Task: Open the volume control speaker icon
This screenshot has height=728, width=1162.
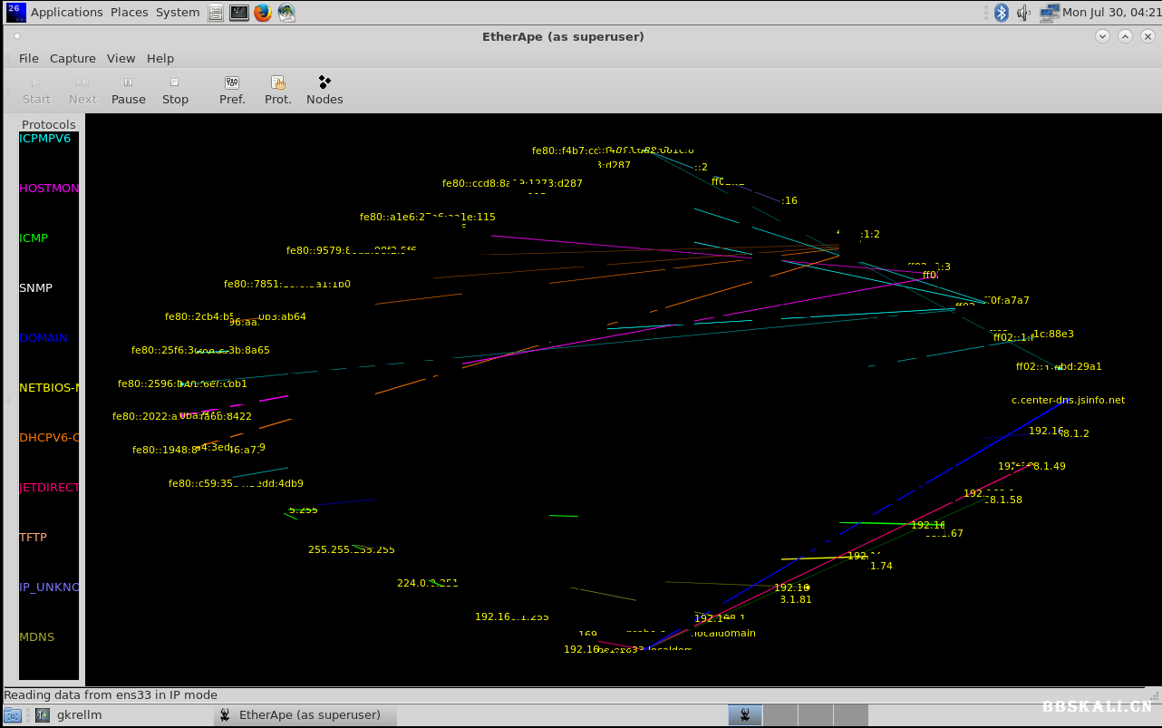Action: click(x=1024, y=13)
